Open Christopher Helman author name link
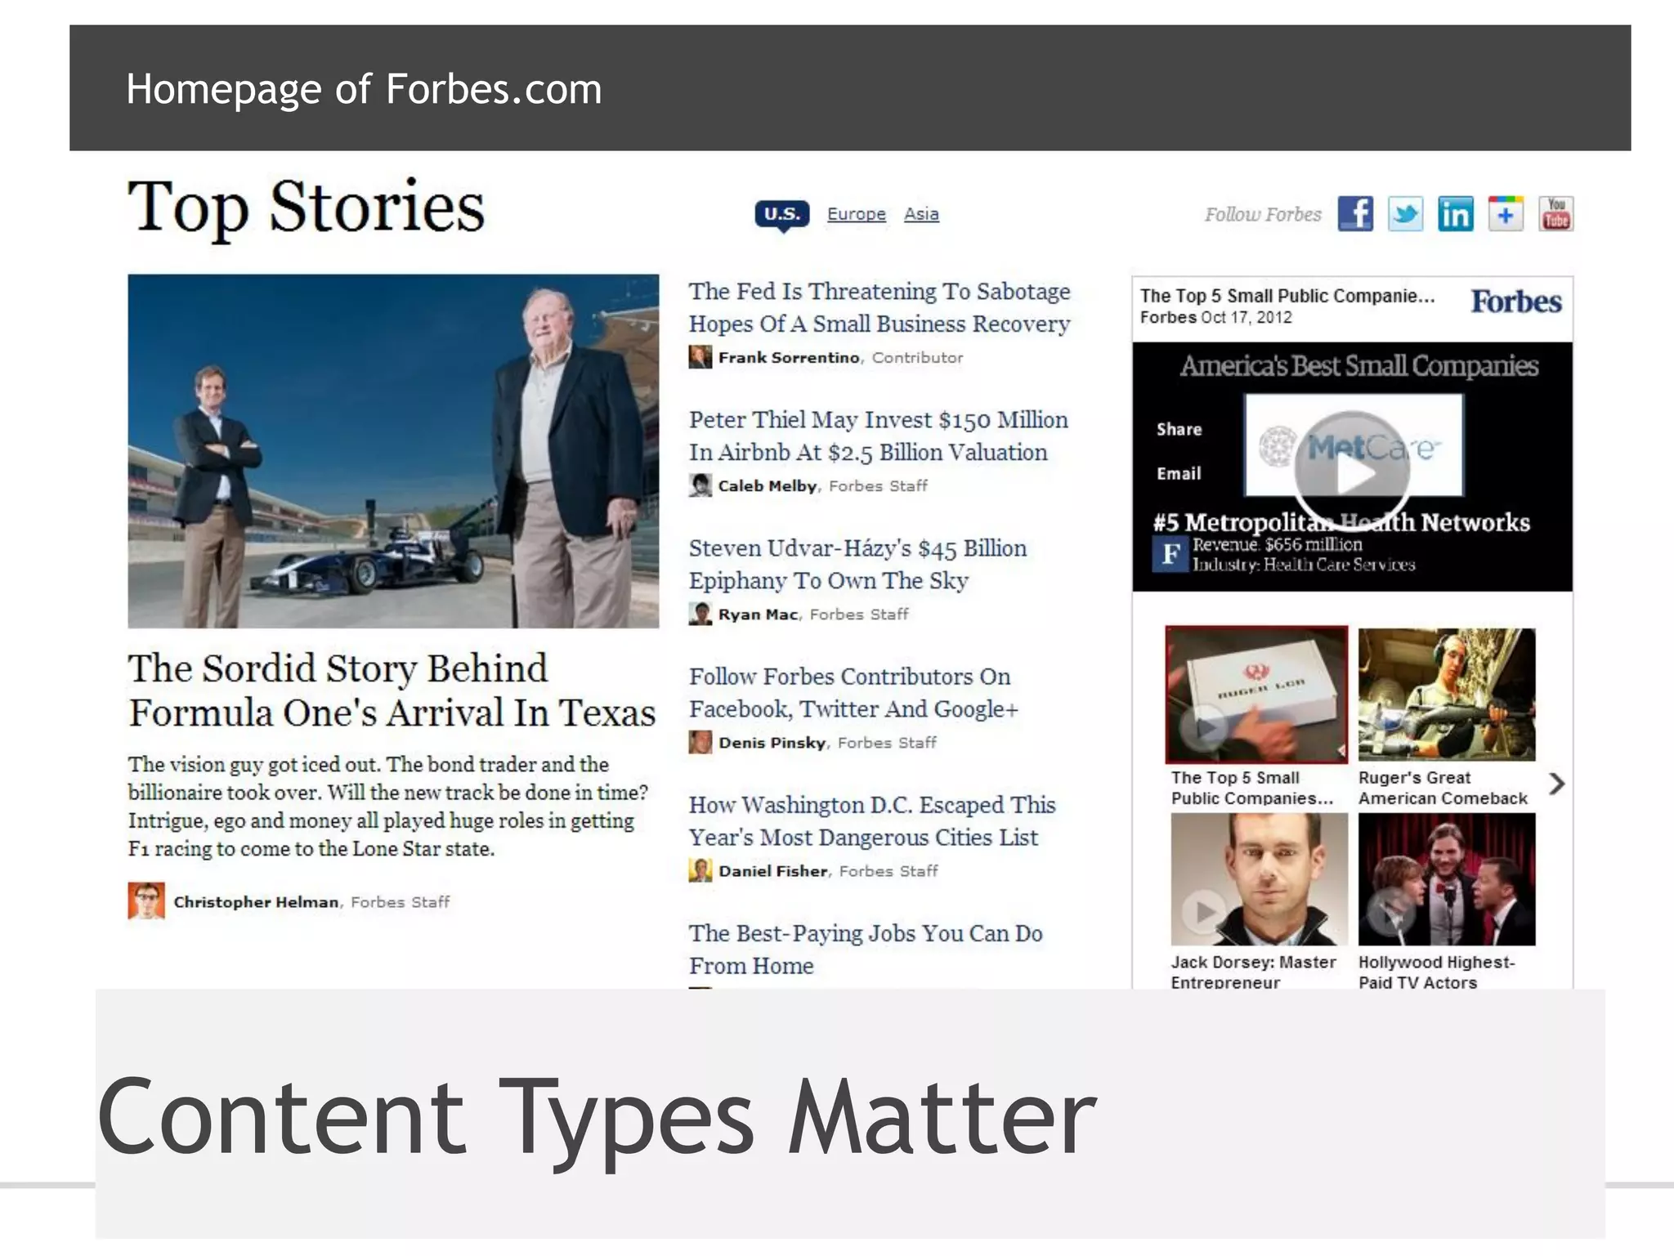This screenshot has width=1674, height=1256. coord(256,901)
